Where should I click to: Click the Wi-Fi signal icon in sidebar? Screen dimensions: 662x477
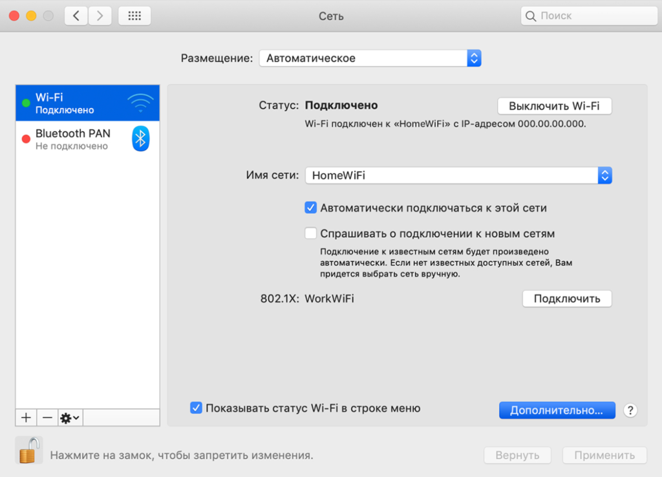[140, 103]
